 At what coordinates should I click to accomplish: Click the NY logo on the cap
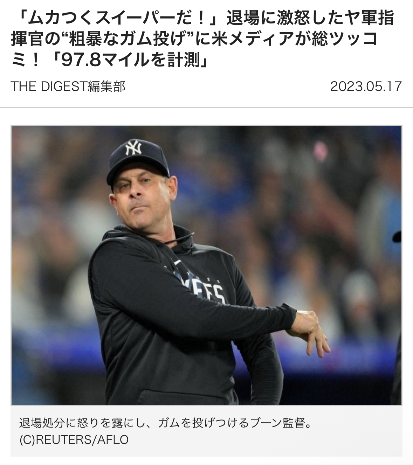[133, 147]
